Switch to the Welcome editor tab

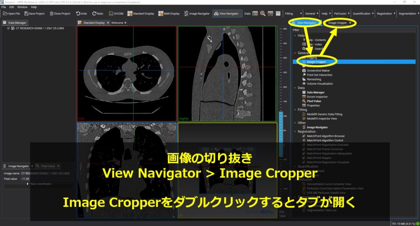117,22
